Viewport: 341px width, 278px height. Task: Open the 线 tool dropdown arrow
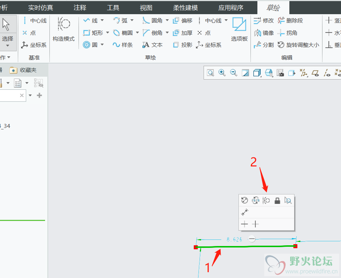coord(102,20)
